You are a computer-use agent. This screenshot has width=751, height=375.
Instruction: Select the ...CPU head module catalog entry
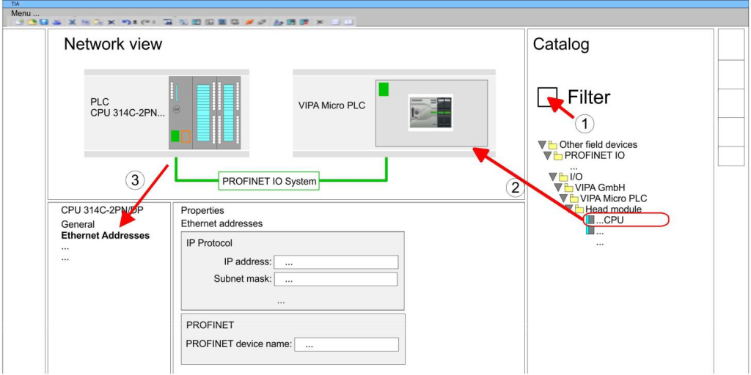[x=626, y=220]
